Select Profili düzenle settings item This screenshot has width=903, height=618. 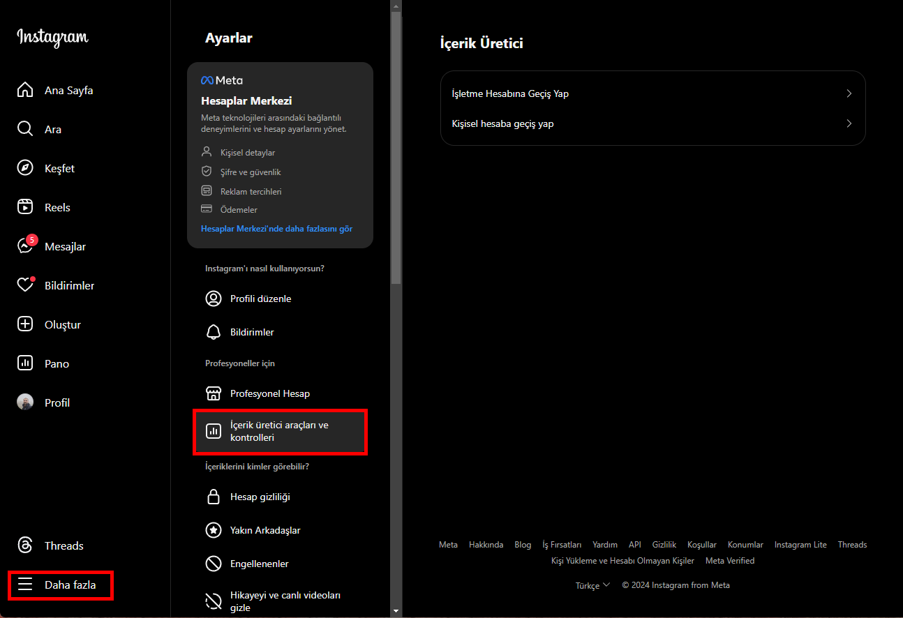pos(260,299)
